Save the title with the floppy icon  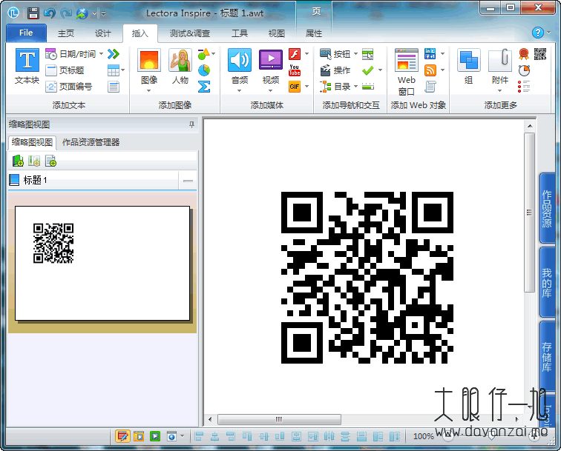33,13
